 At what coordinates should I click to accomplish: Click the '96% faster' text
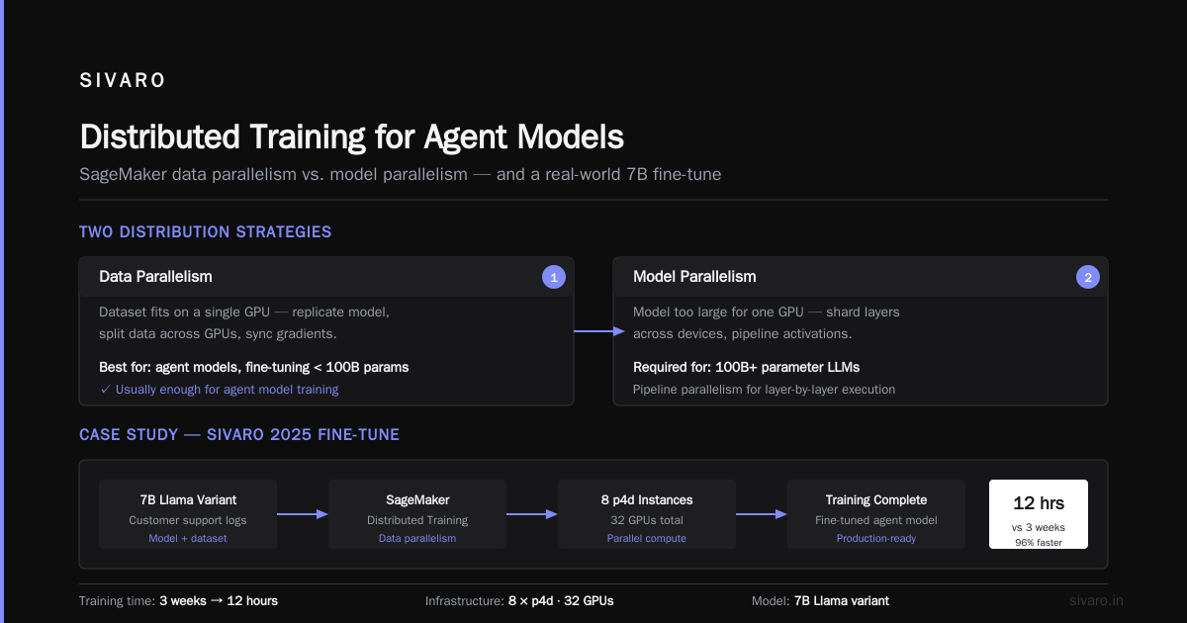point(1039,542)
